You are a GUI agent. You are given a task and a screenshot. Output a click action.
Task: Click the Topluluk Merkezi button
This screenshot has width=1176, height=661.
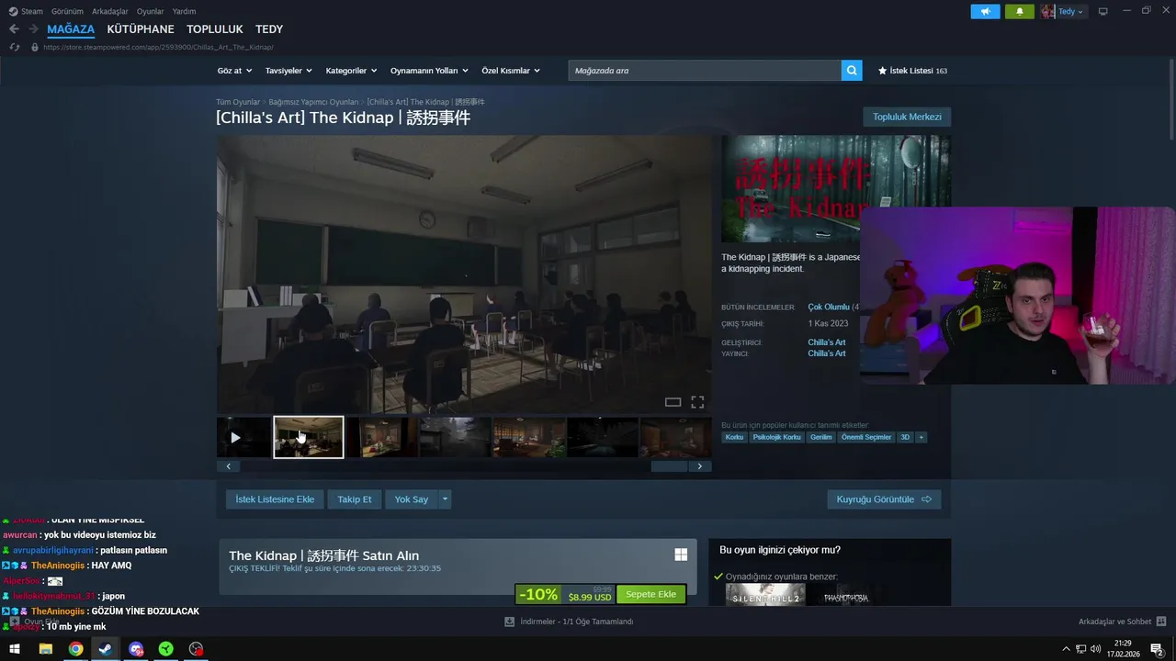[x=907, y=117]
